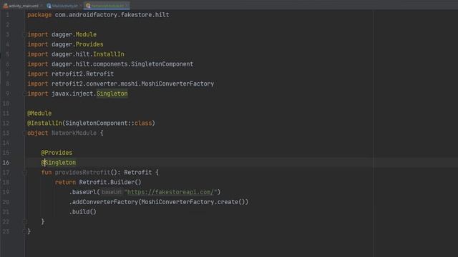Open the fakestoreapi.com URL string
The height and width of the screenshot is (257, 458).
tap(170, 192)
